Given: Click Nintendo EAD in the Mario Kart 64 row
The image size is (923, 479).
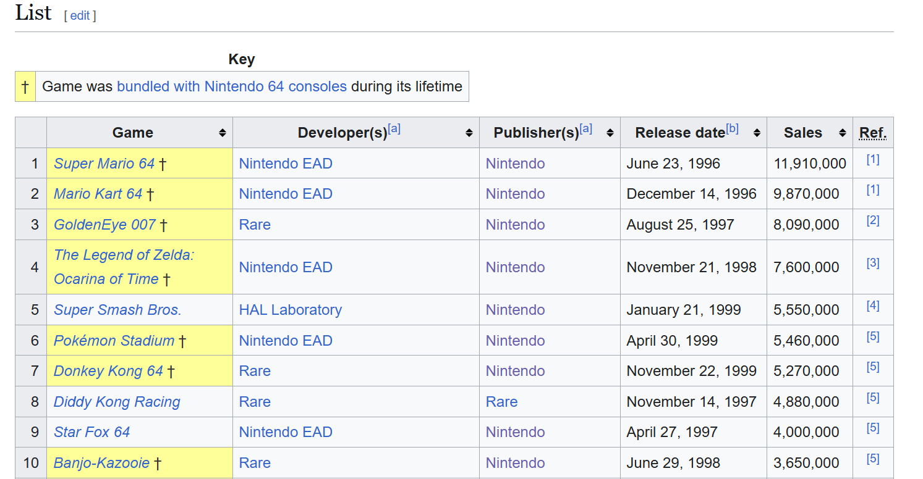Looking at the screenshot, I should [x=286, y=194].
